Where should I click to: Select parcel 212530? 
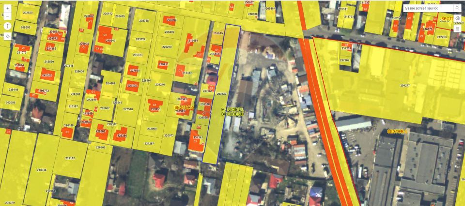pos(49,61)
